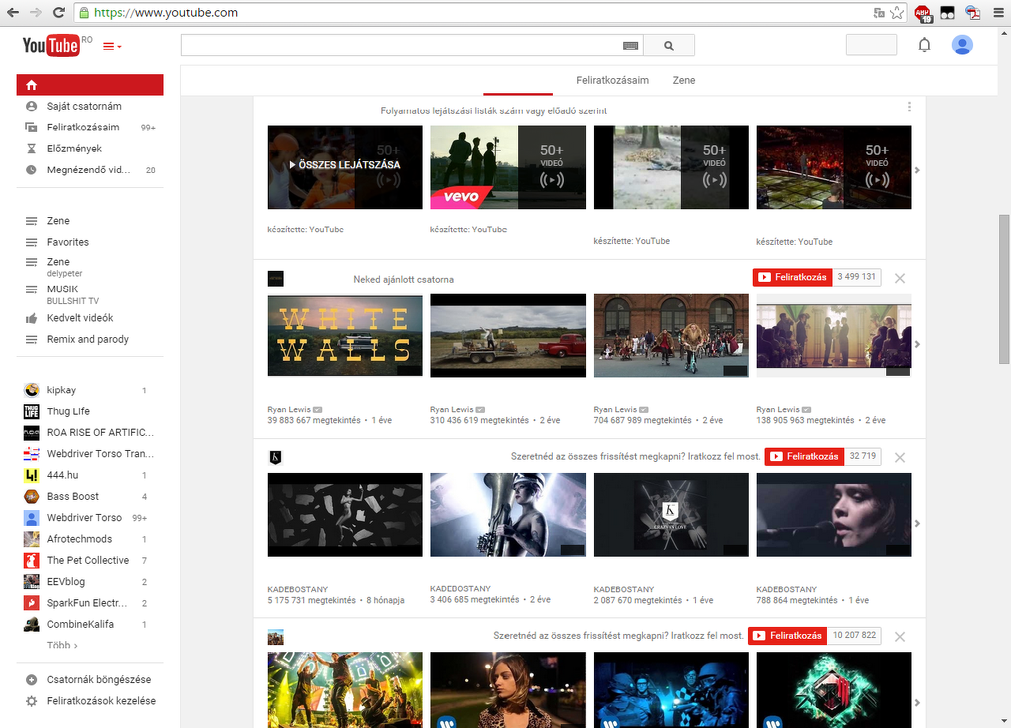Dismiss the Neked ajánlott csatorna section

pyautogui.click(x=900, y=278)
